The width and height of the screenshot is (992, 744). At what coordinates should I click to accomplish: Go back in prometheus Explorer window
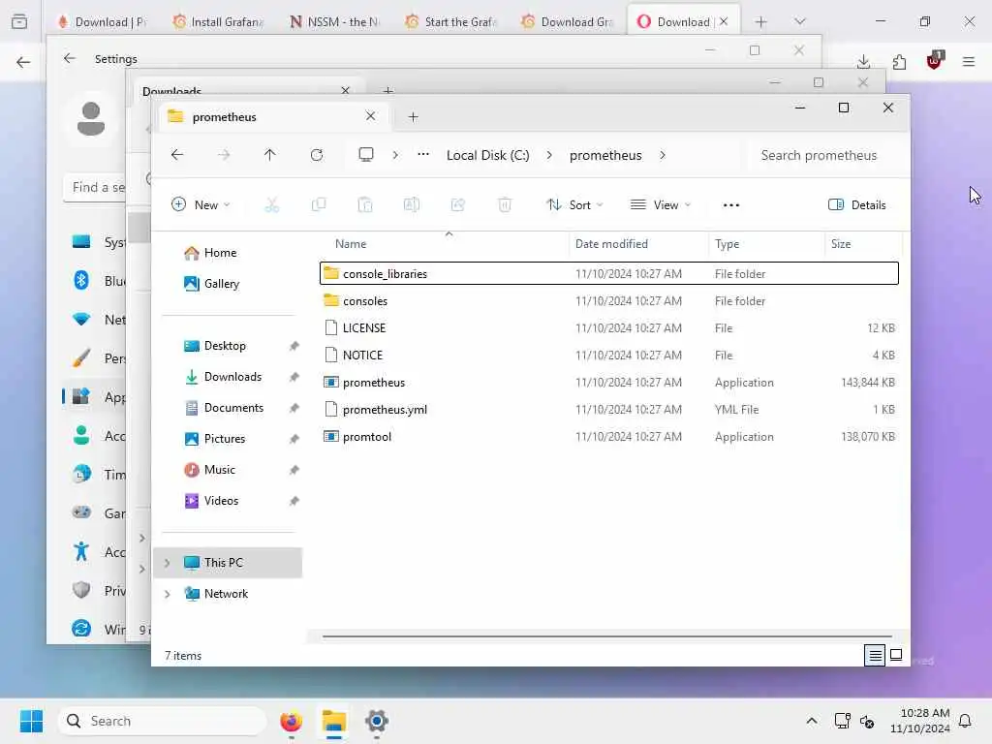(x=177, y=155)
